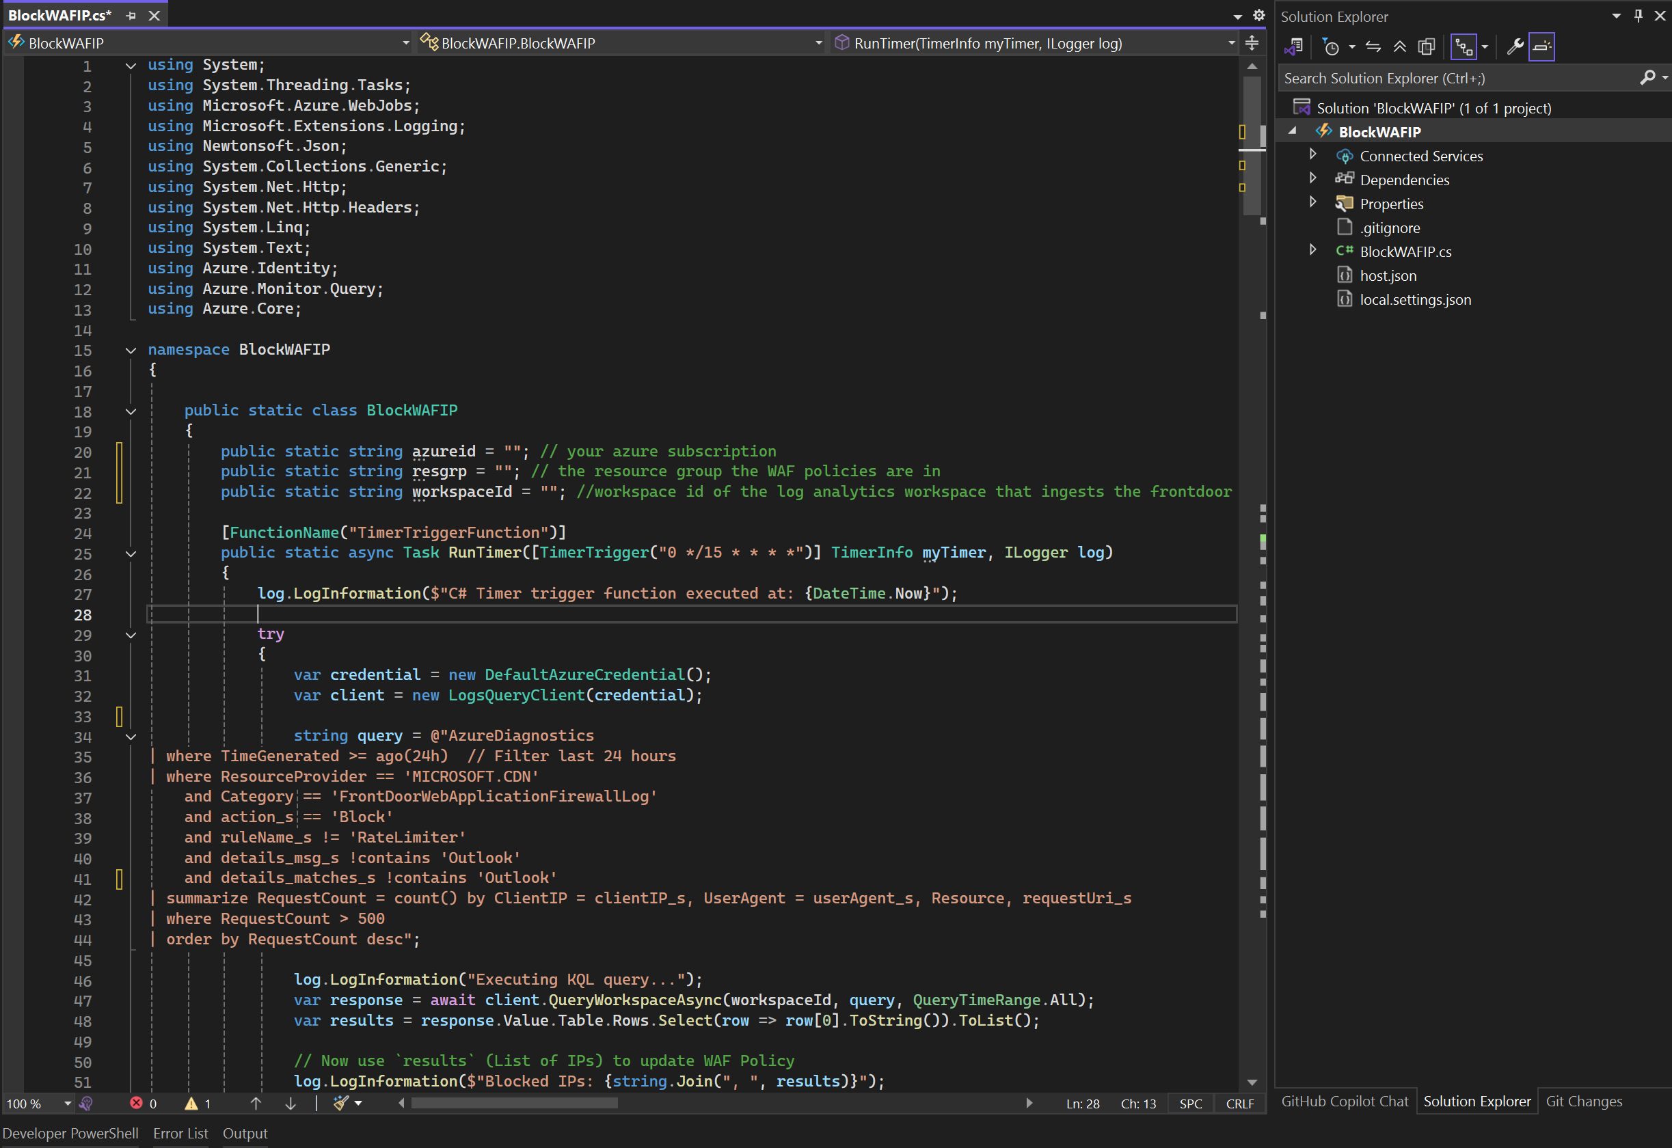The width and height of the screenshot is (1672, 1148).
Task: Open RunTimer member navigation dropdown
Action: pyautogui.click(x=1232, y=43)
